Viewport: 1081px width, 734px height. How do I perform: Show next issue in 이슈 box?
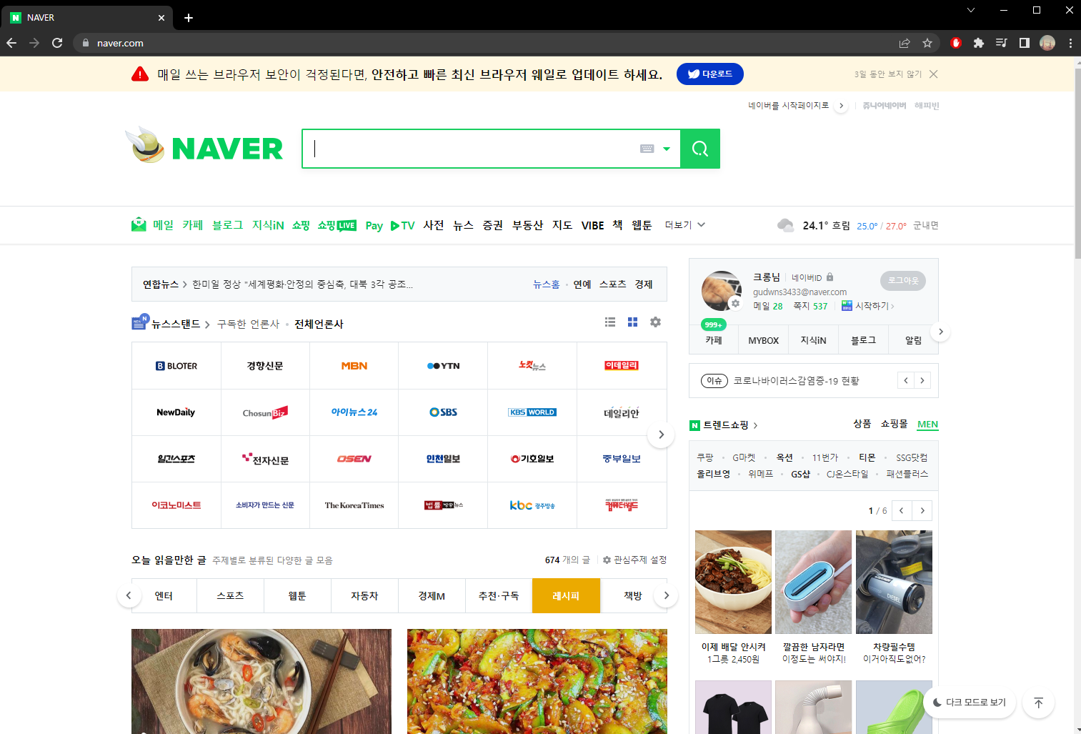922,380
